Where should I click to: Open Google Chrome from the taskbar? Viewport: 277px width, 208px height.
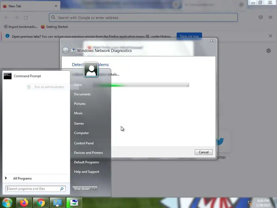[x=41, y=203]
